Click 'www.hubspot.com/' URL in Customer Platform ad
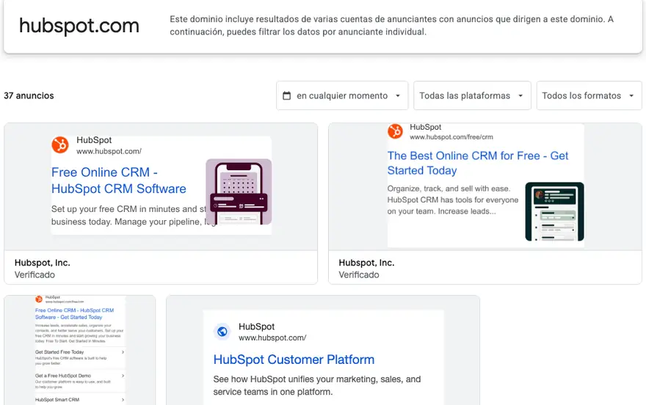Image resolution: width=646 pixels, height=405 pixels. click(x=272, y=338)
